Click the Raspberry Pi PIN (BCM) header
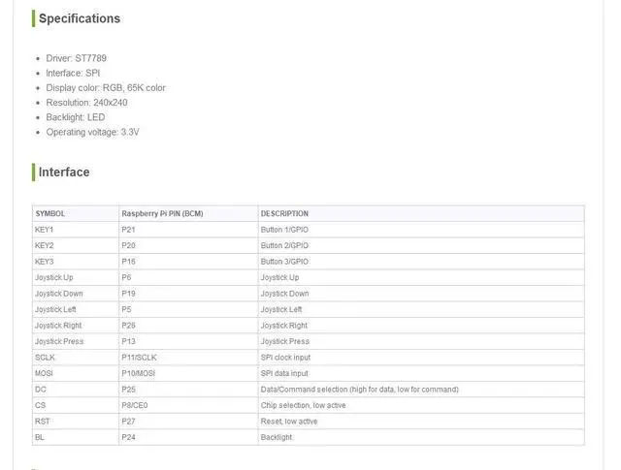Viewport: 621px width, 470px height. coord(188,213)
